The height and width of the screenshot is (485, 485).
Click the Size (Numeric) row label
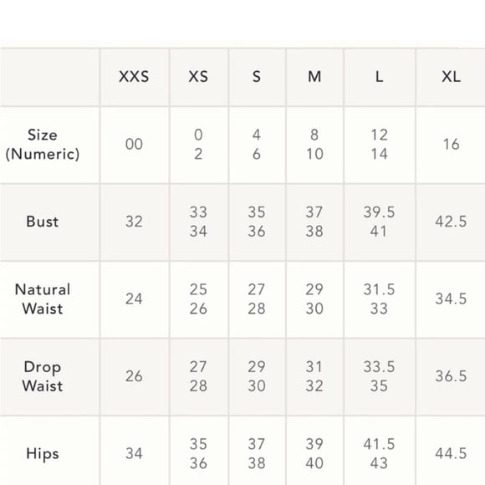click(43, 145)
